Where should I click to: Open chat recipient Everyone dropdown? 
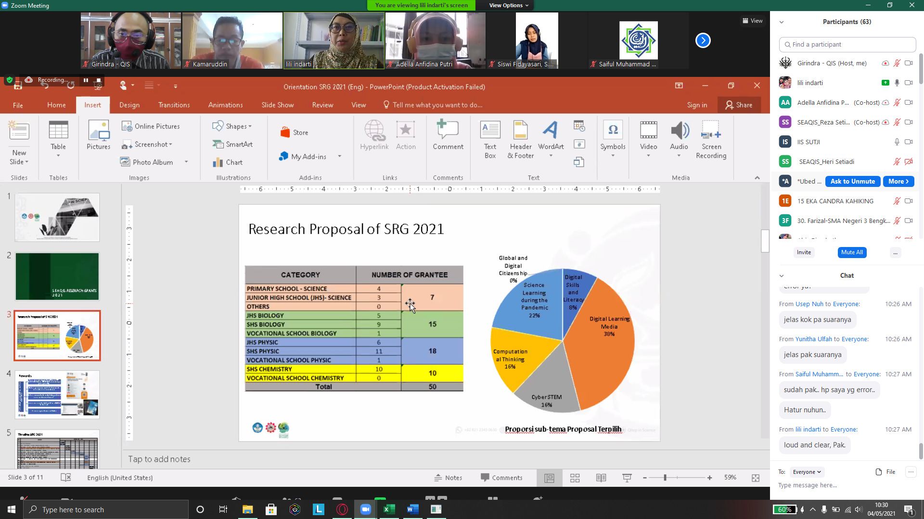click(x=807, y=472)
